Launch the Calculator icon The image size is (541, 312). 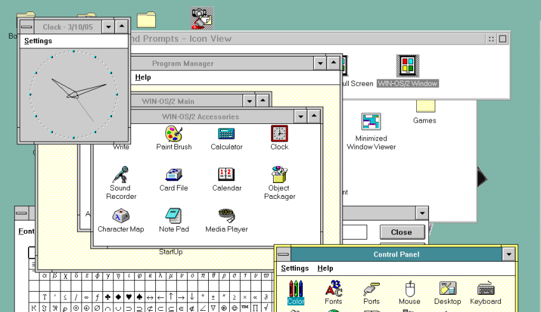click(x=227, y=134)
